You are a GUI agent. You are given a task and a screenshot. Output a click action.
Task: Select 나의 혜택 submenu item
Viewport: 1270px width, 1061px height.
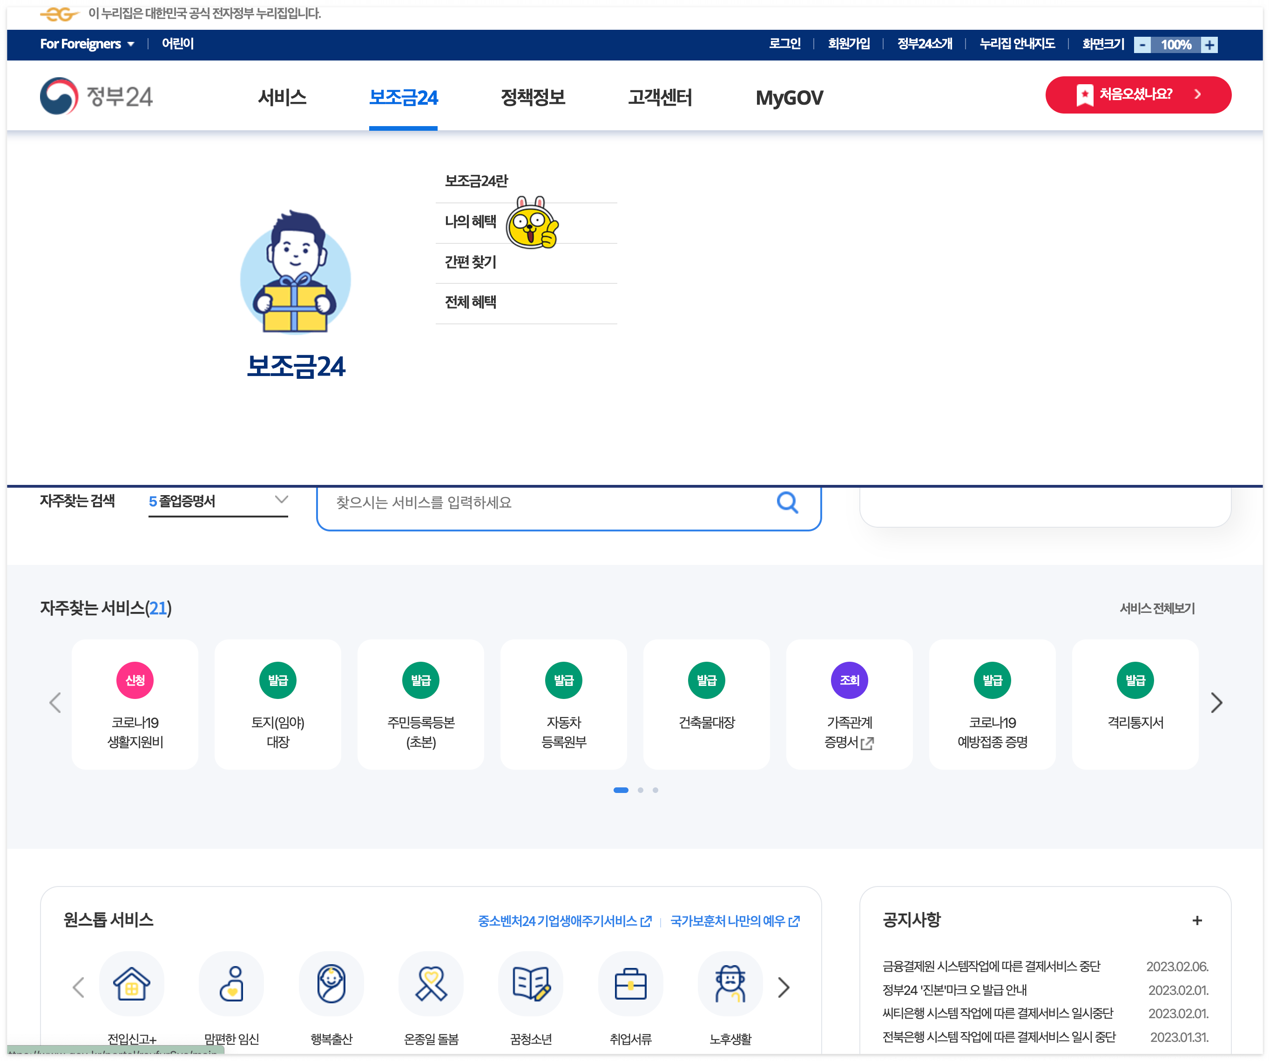(471, 222)
